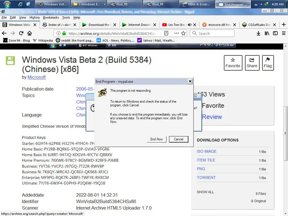The width and height of the screenshot is (288, 216).
Task: Launch Internet Explorer from quick launch
Action: [21, 4]
